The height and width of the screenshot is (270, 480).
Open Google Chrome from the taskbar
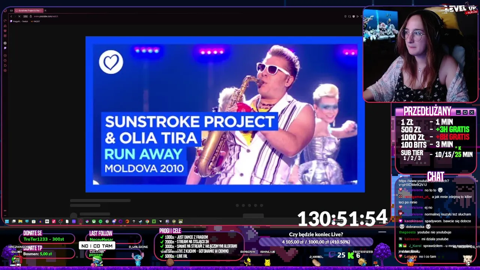pos(147,221)
